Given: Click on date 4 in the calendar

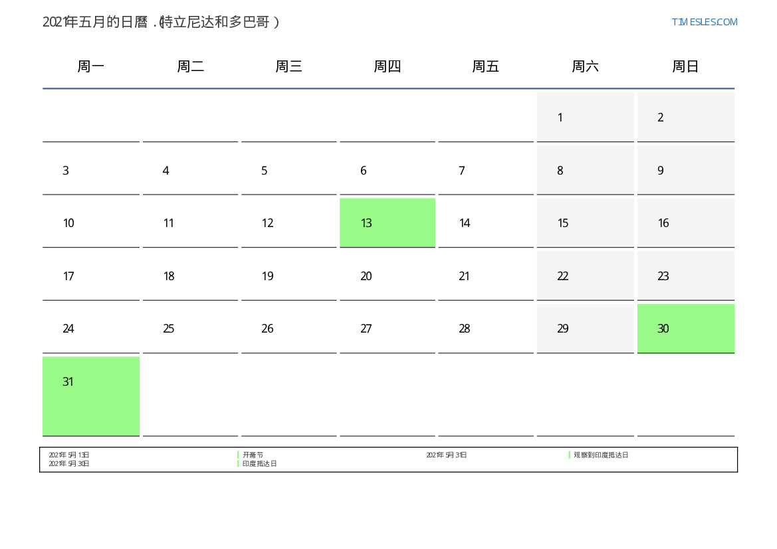Looking at the screenshot, I should point(190,171).
